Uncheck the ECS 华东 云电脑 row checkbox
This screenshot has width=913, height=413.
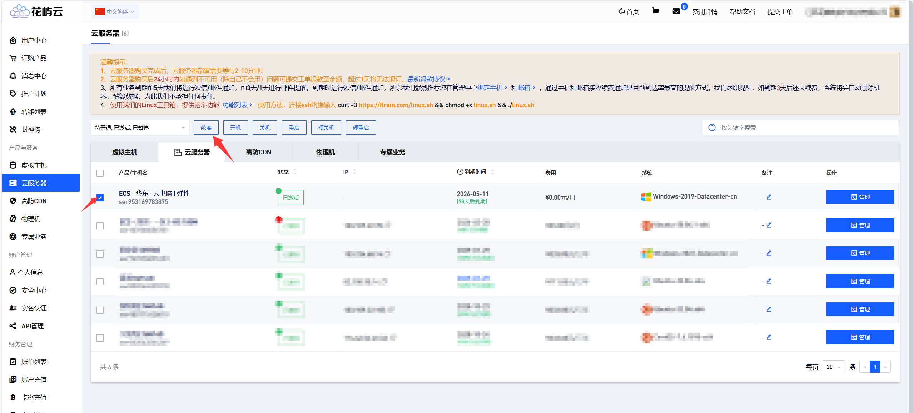coord(100,198)
